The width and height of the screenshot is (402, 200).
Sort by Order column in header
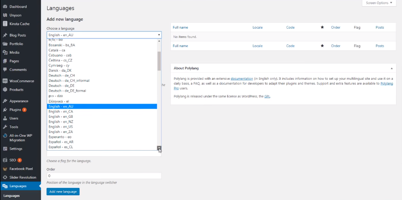tap(335, 27)
